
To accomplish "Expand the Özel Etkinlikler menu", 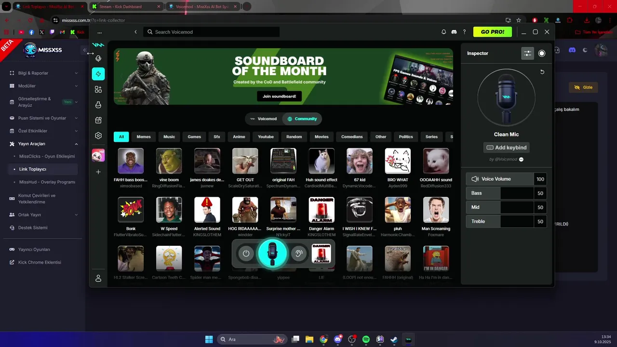I will click(43, 131).
